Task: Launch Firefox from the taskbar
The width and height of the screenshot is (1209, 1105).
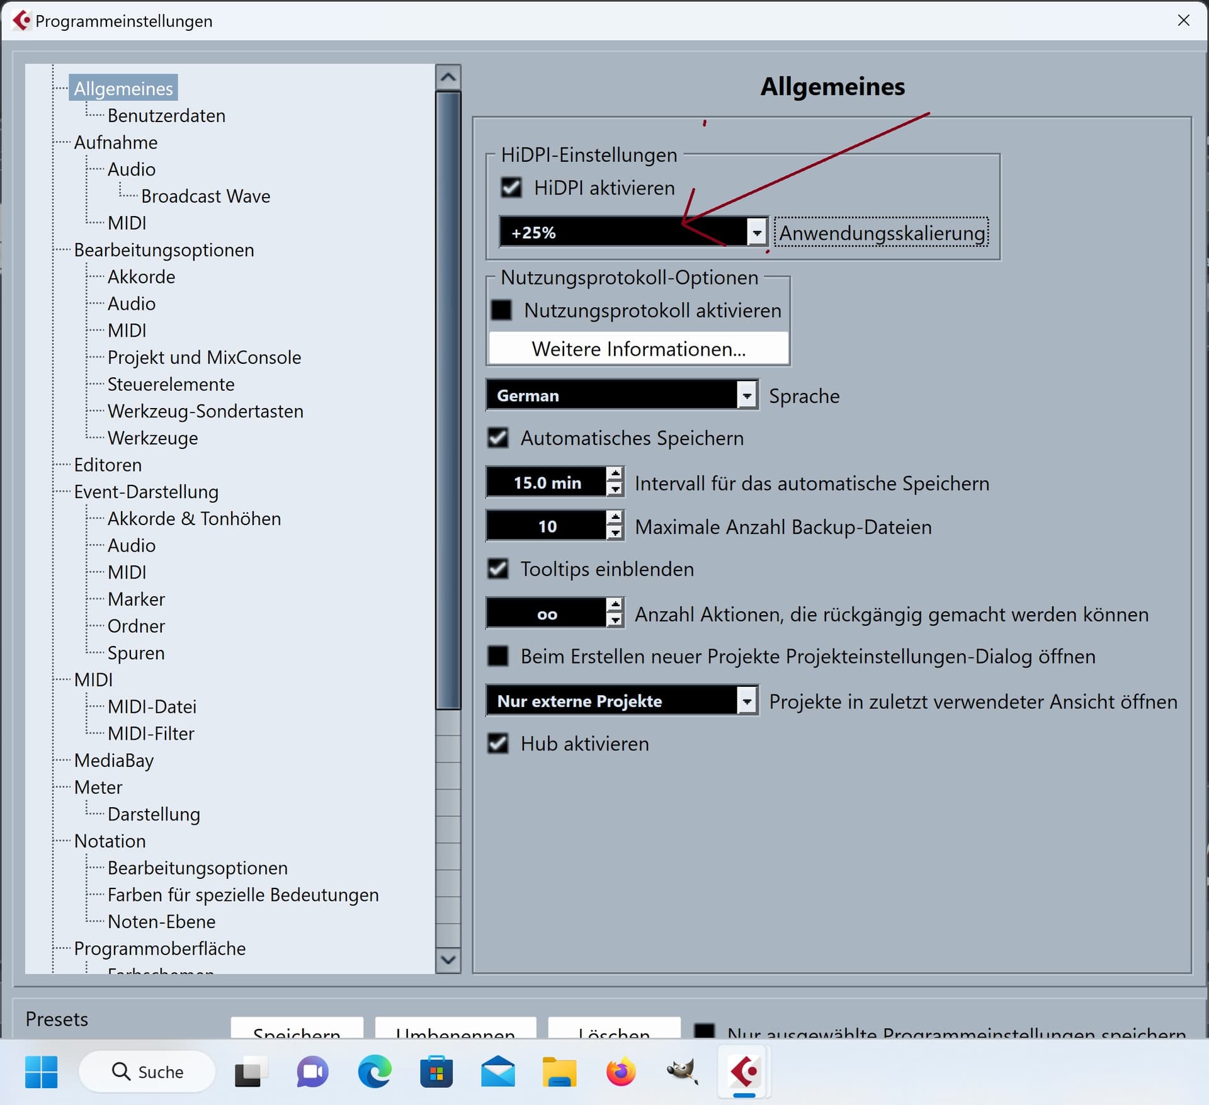Action: point(621,1072)
